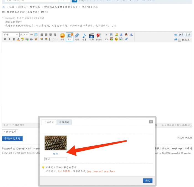Viewport: 194px width, 187px height.
Task: Click the clear formatting broom icon
Action: tap(36, 39)
